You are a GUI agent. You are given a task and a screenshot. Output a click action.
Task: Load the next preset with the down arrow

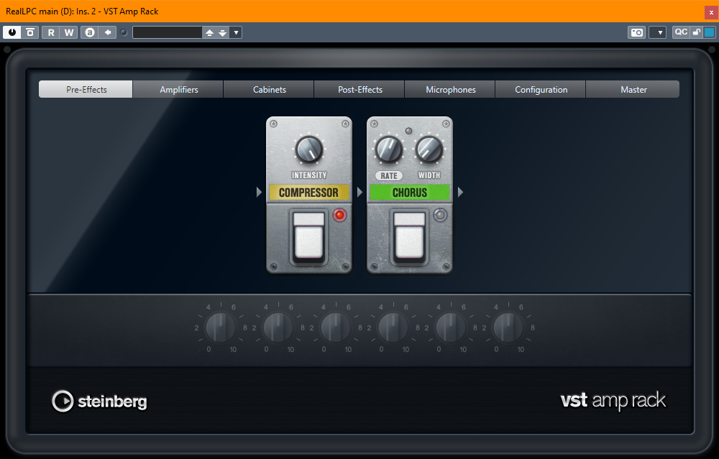click(222, 32)
